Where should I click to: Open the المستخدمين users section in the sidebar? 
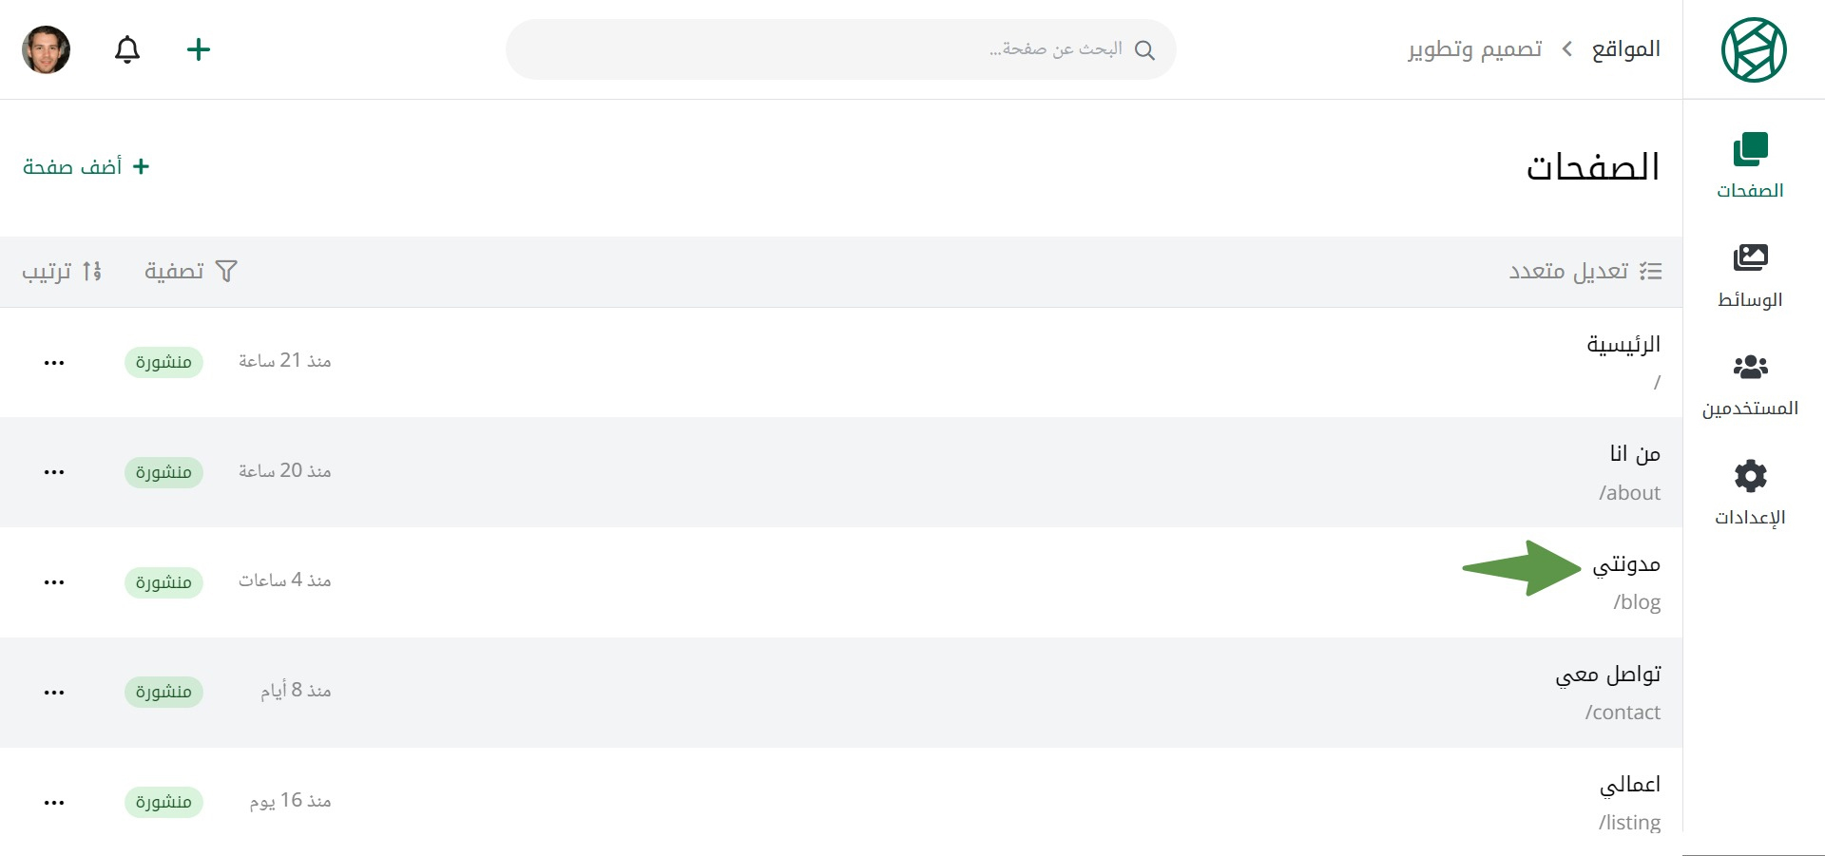point(1750,385)
